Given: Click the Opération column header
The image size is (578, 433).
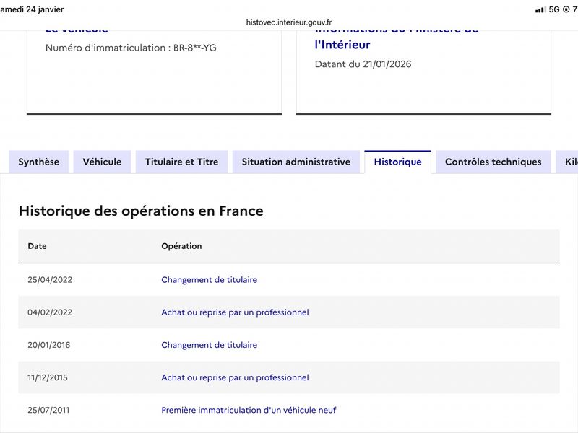Looking at the screenshot, I should (182, 246).
